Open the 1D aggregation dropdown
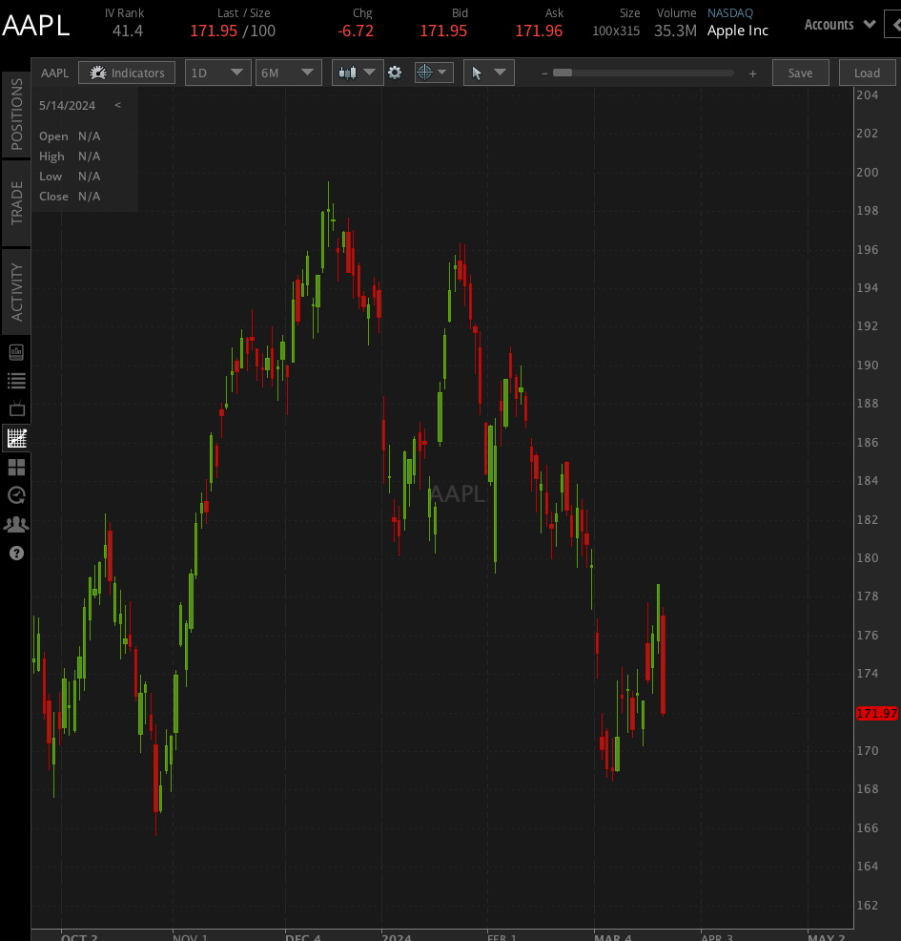 [x=217, y=73]
